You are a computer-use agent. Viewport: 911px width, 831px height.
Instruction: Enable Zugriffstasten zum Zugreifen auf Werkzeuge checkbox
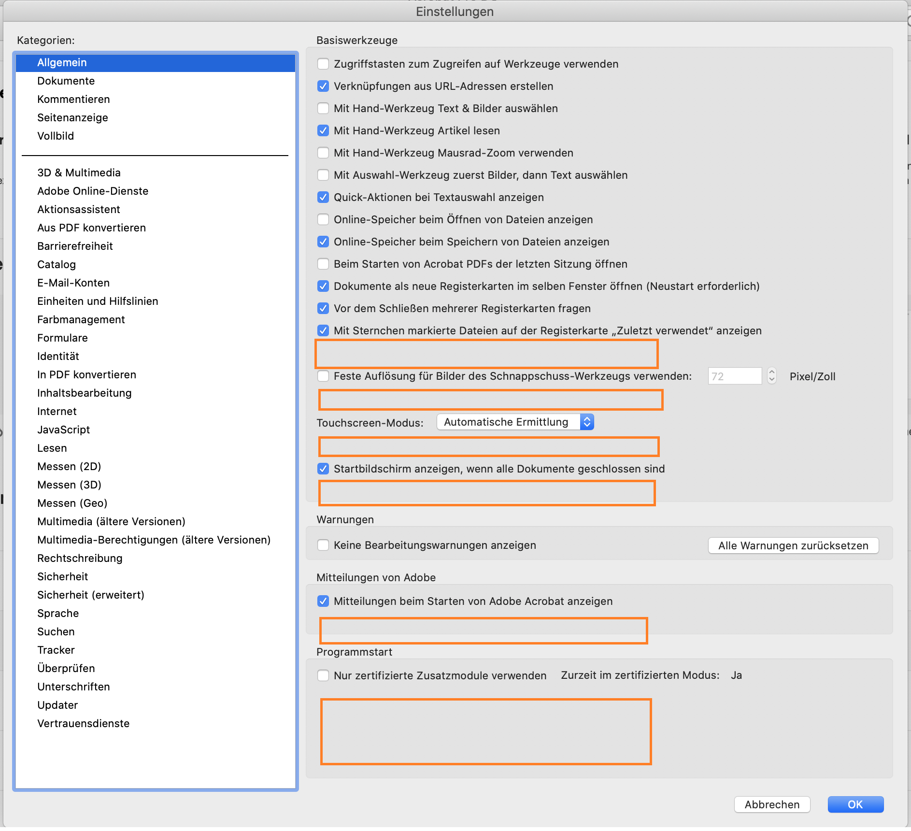[323, 64]
